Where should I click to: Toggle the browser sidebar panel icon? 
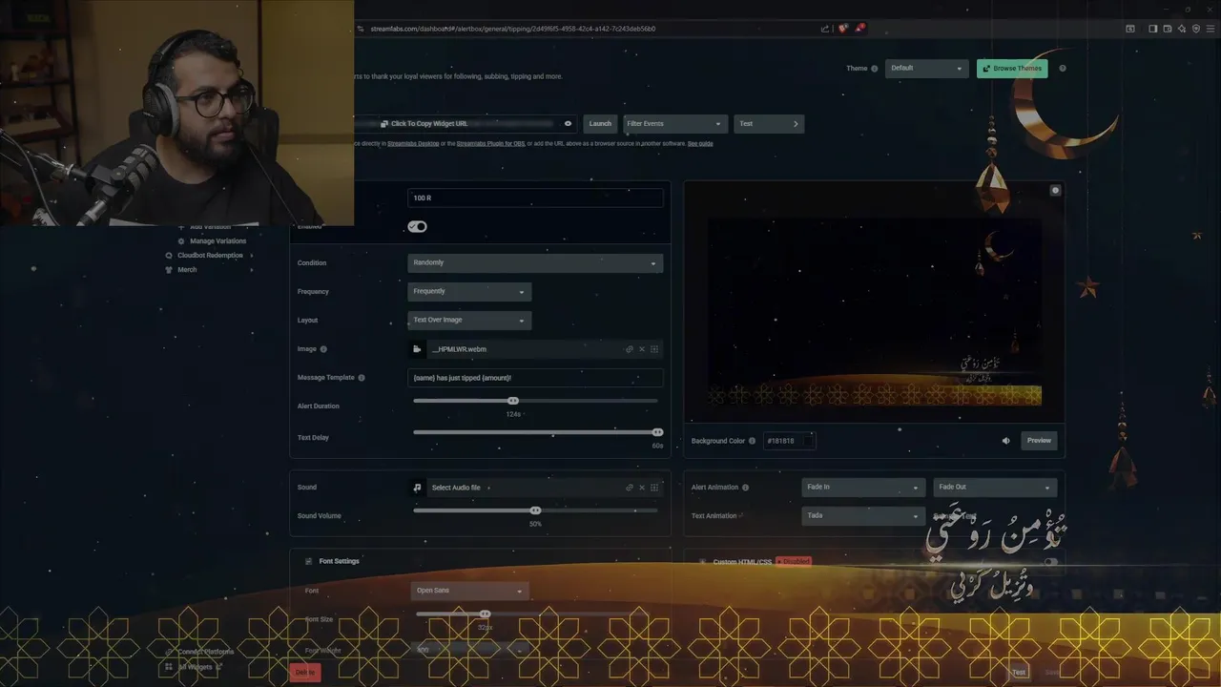[x=1152, y=29]
